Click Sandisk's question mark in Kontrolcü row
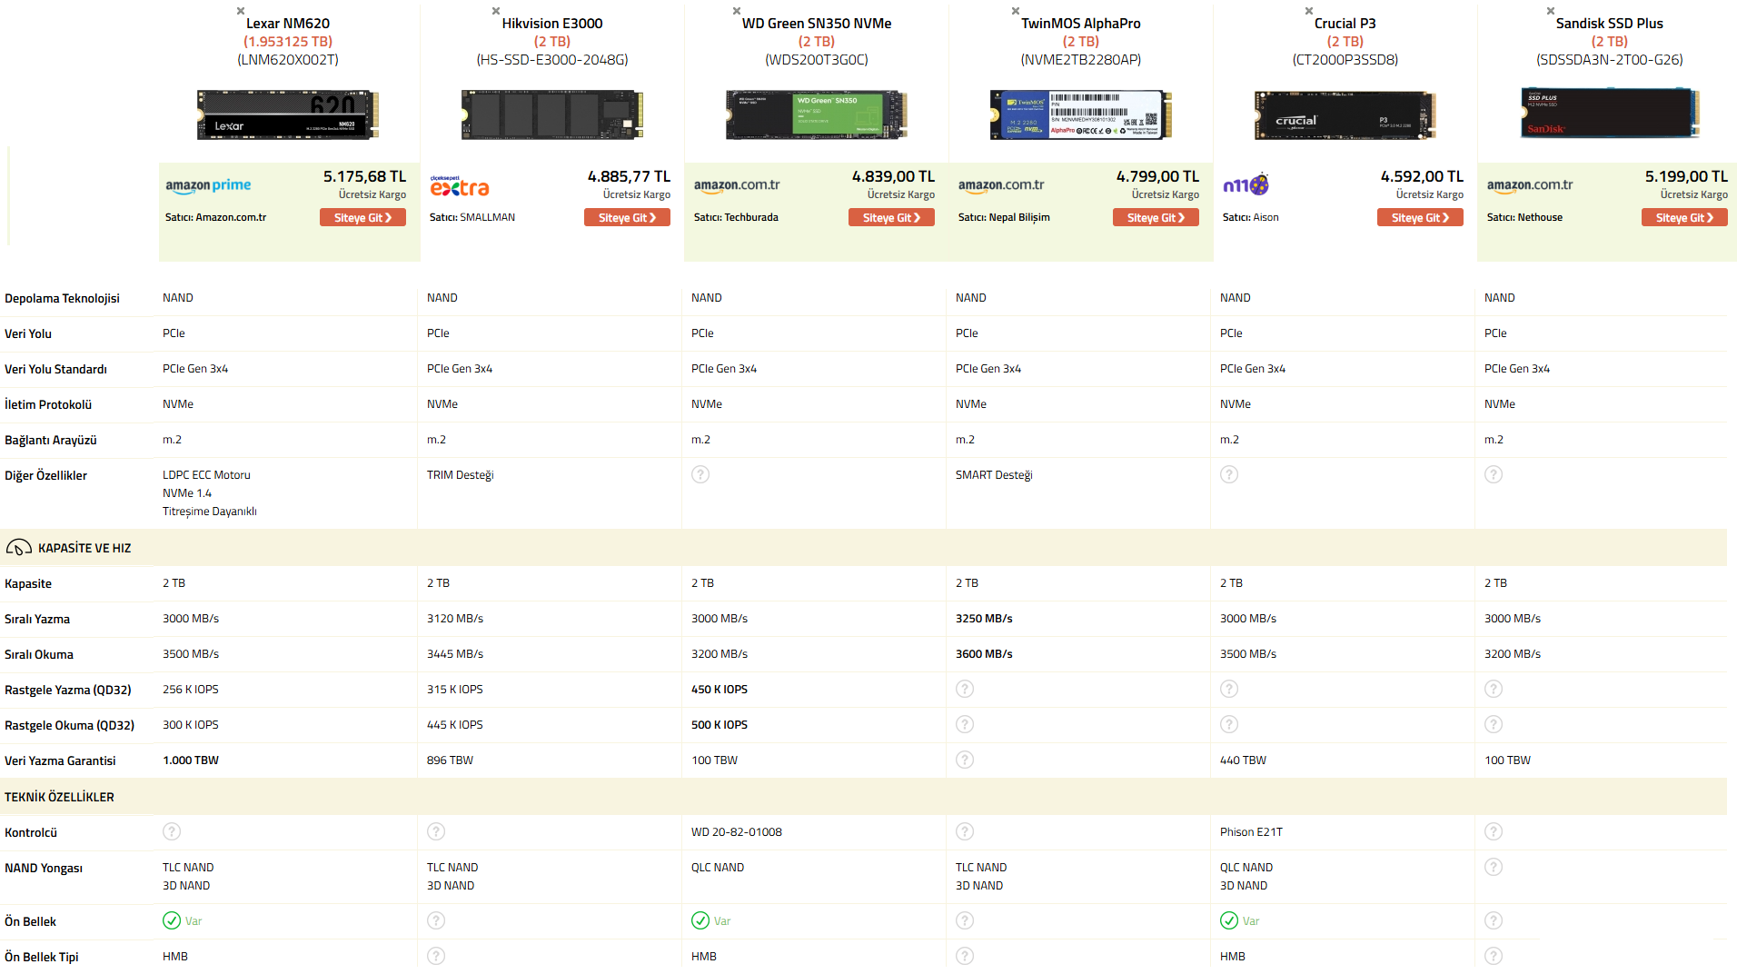This screenshot has width=1737, height=974. pyautogui.click(x=1494, y=831)
